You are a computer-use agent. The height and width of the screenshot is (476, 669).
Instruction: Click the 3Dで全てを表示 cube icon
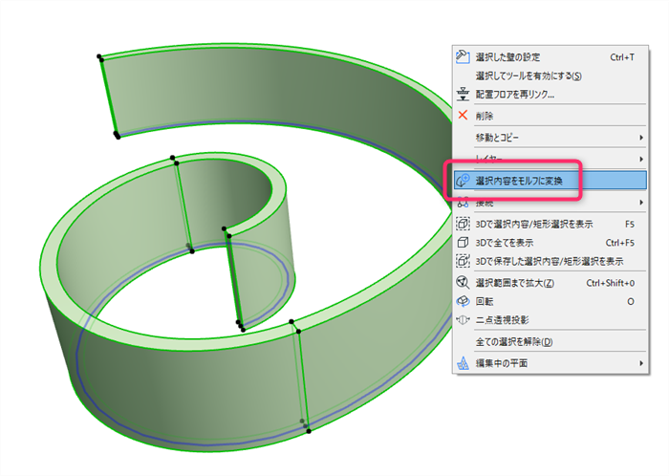click(x=463, y=242)
